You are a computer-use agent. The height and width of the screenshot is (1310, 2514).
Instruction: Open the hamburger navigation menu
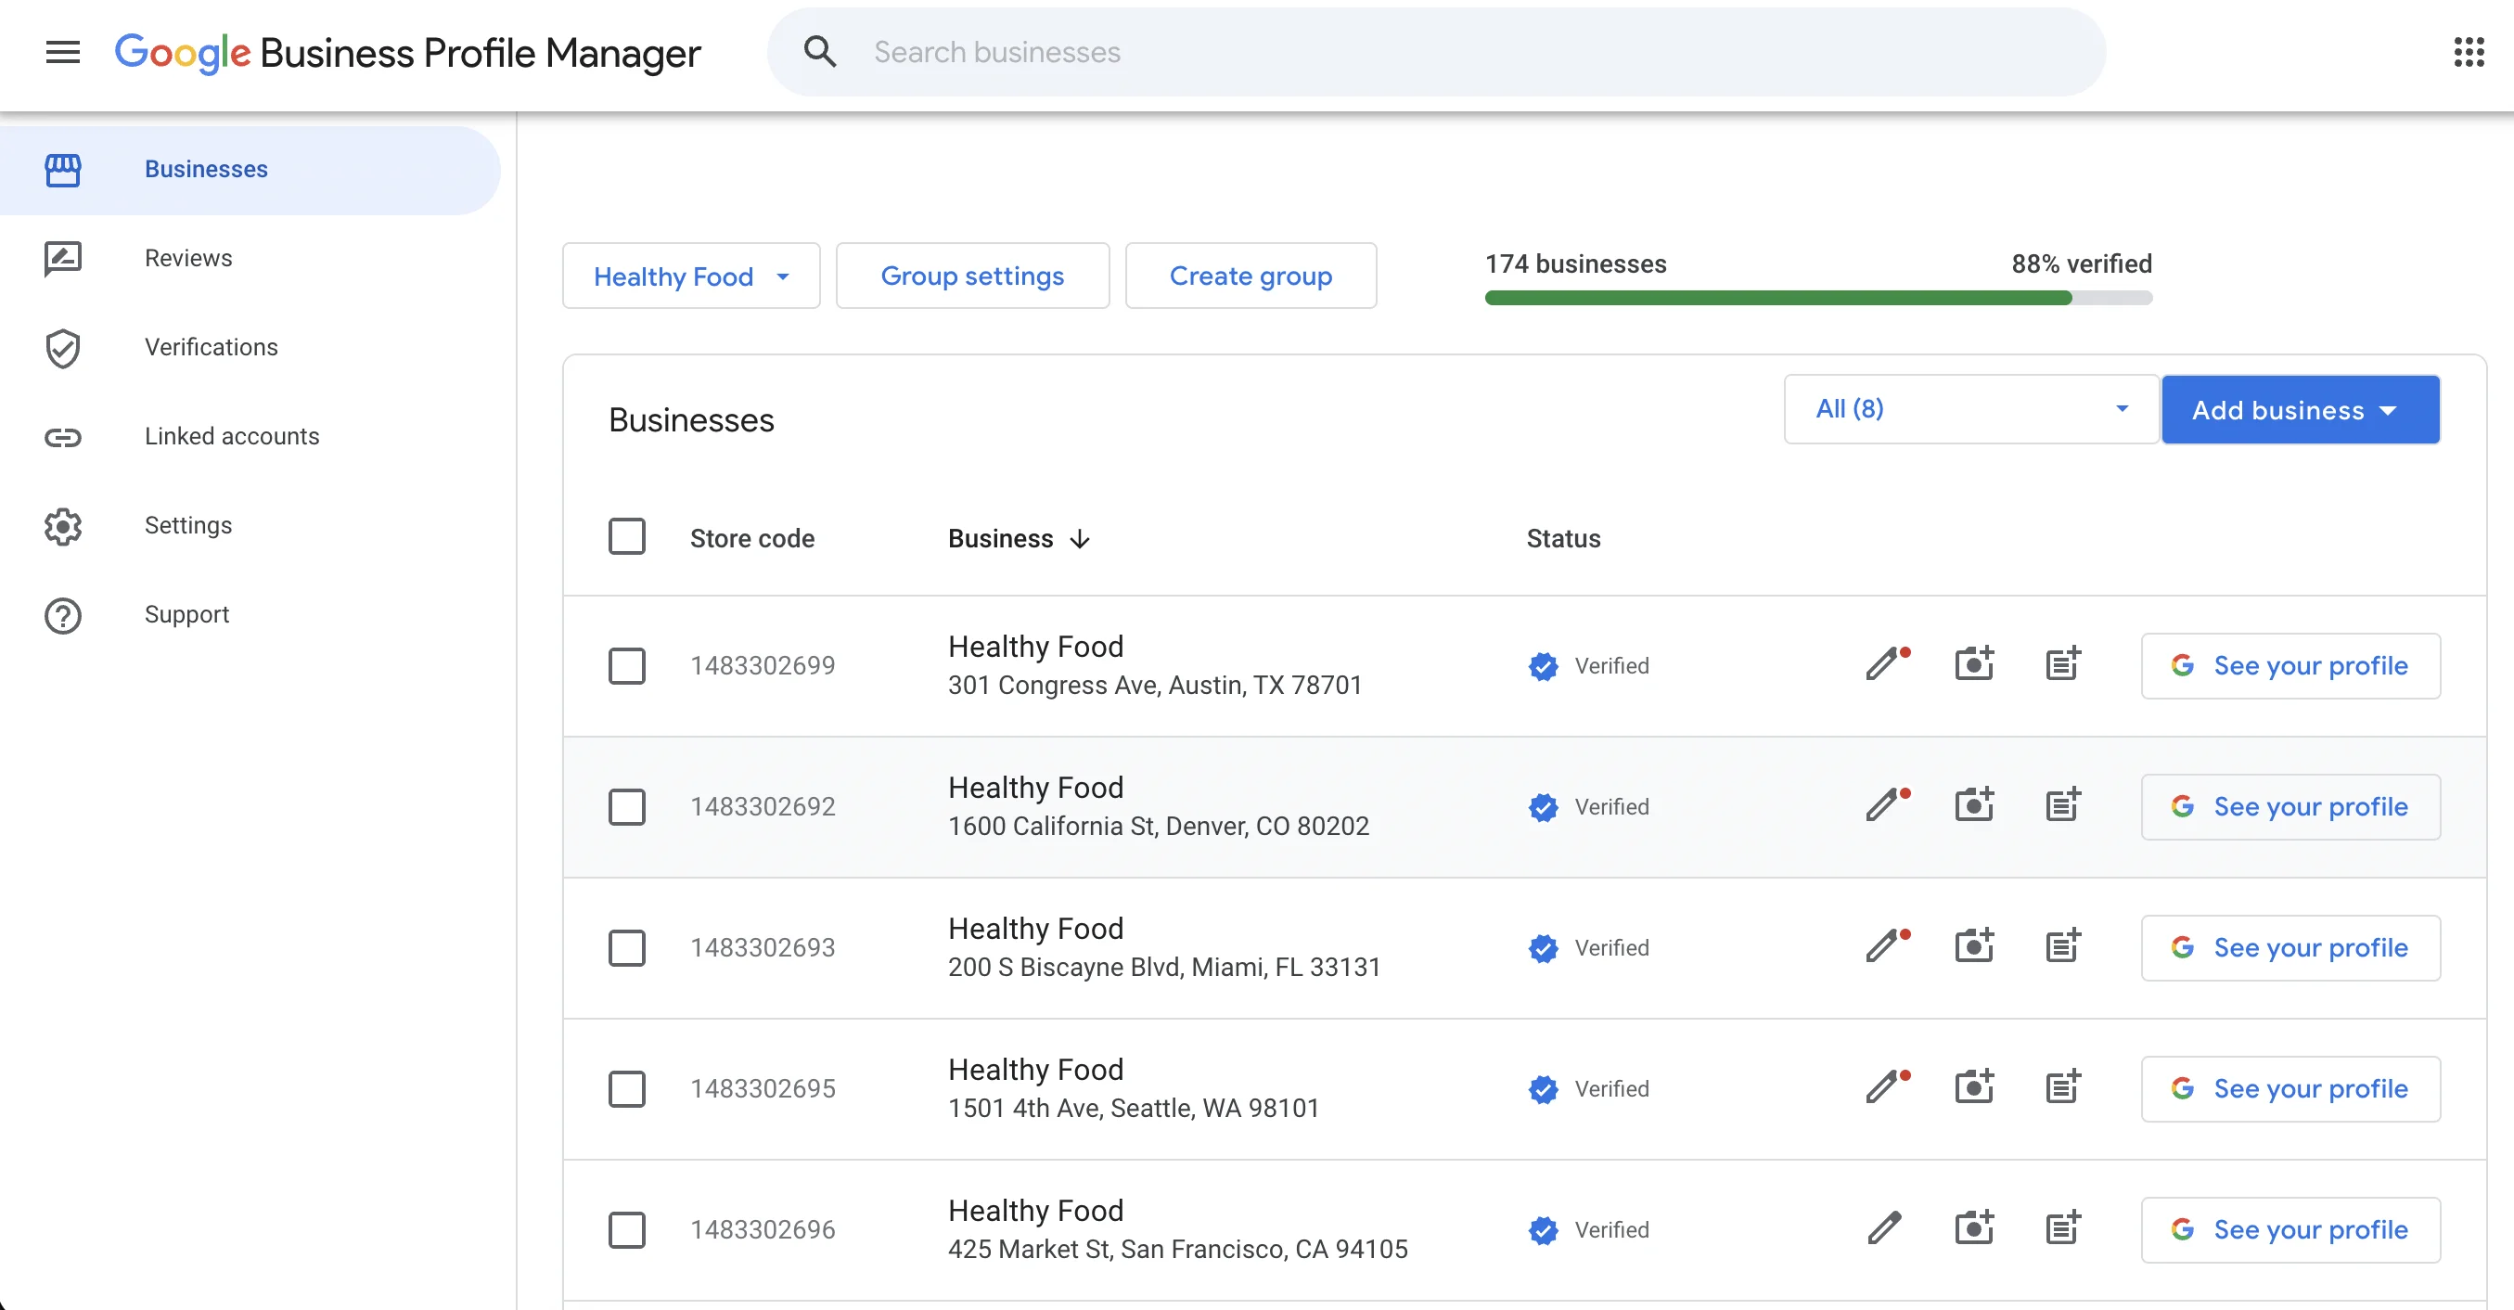coord(61,53)
